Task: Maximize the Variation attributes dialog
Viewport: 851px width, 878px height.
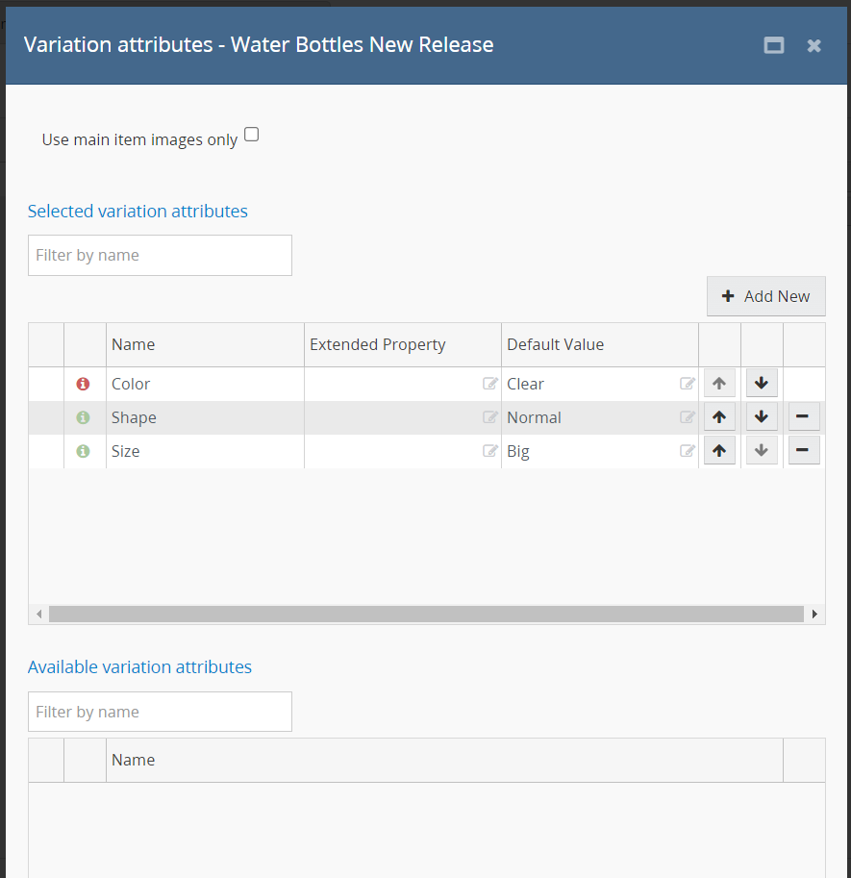Action: (x=773, y=45)
